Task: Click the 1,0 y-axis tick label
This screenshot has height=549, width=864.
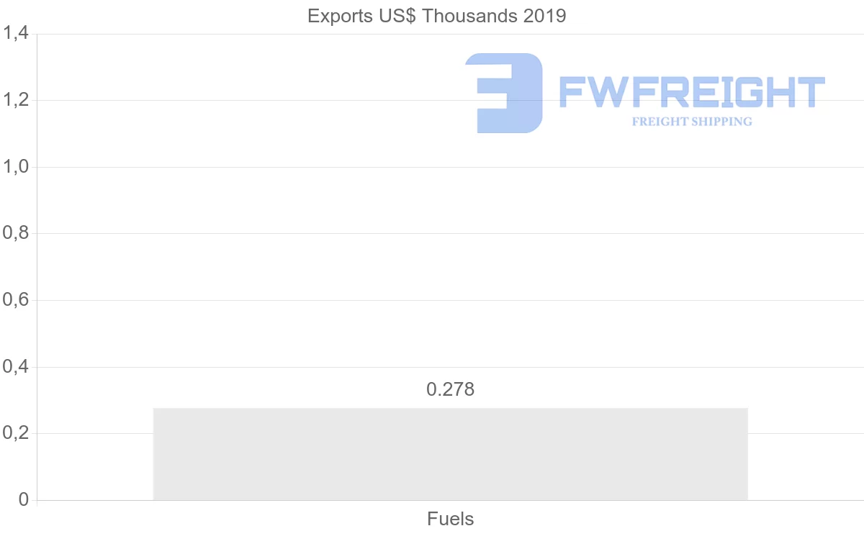Action: (x=16, y=167)
